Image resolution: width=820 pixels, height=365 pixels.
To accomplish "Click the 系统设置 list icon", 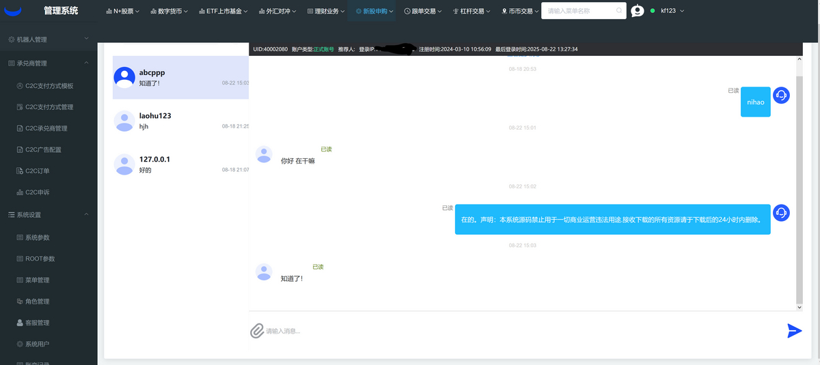I will [11, 215].
